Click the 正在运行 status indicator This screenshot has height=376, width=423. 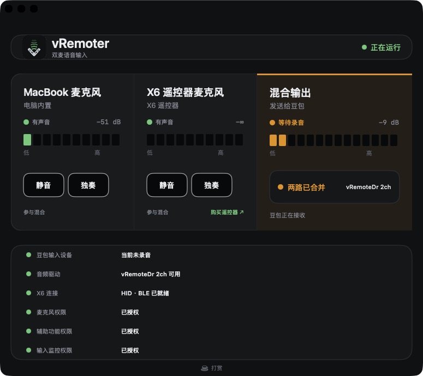(381, 47)
